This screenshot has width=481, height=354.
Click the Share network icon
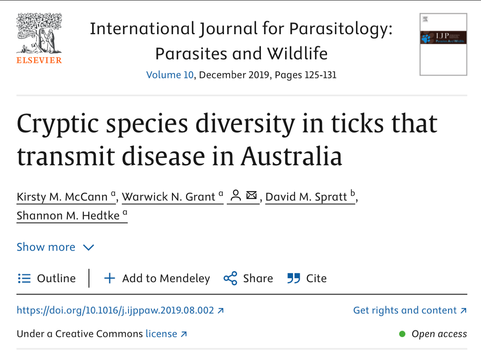click(x=230, y=279)
